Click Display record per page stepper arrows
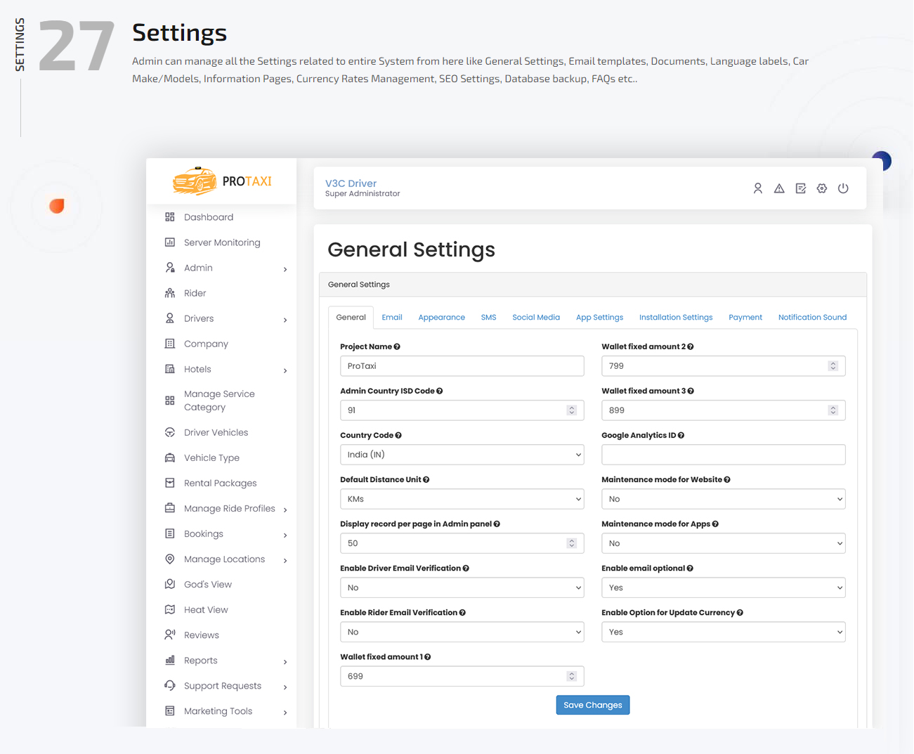This screenshot has height=754, width=914. coord(572,543)
